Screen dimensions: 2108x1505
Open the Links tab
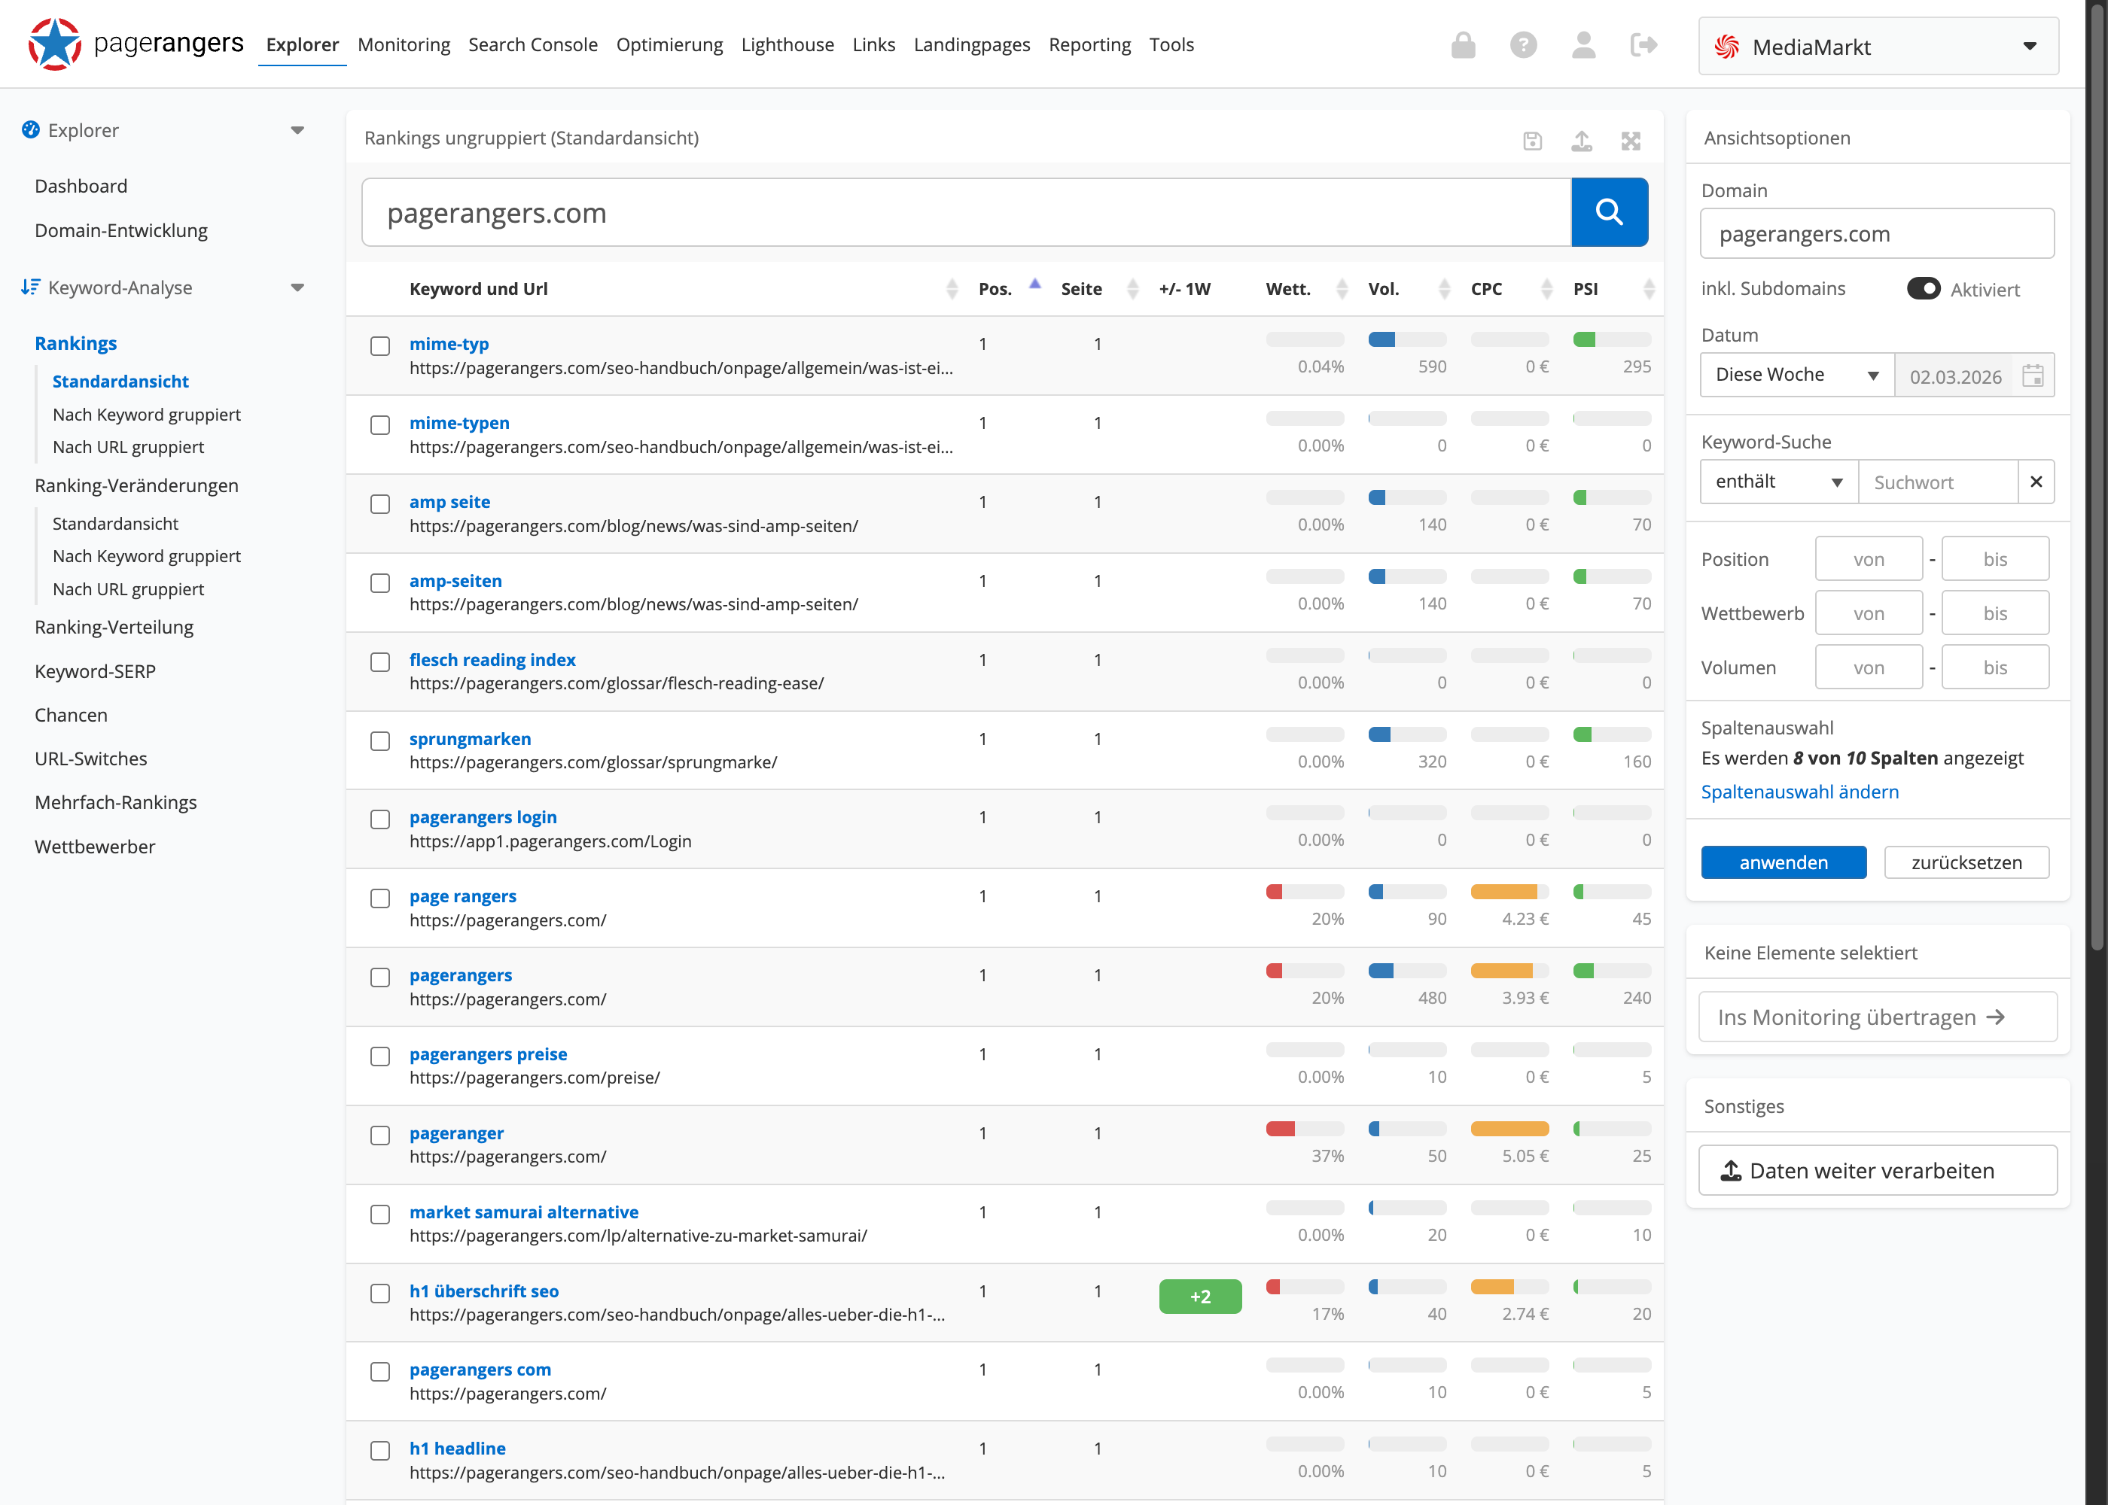pos(873,44)
